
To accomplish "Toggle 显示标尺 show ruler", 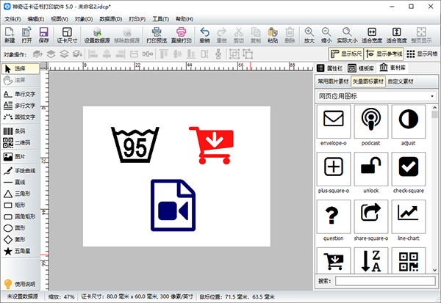I will click(346, 54).
